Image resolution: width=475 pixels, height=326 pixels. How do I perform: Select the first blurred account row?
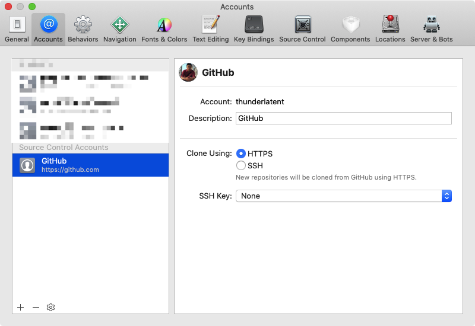91,83
